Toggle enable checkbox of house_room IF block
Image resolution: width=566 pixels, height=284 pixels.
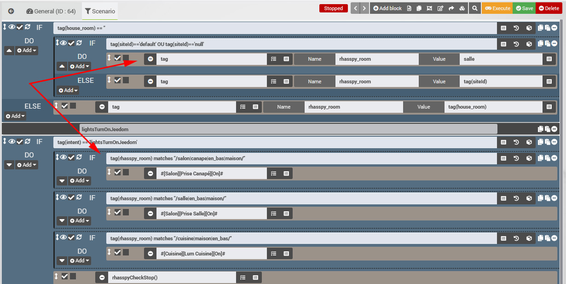pos(20,27)
